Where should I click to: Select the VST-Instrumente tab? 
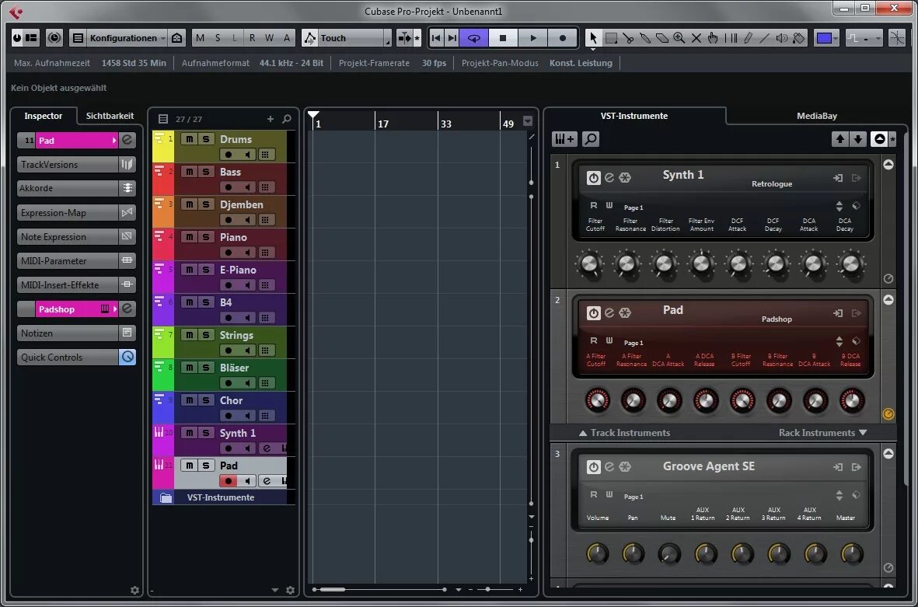click(x=634, y=116)
